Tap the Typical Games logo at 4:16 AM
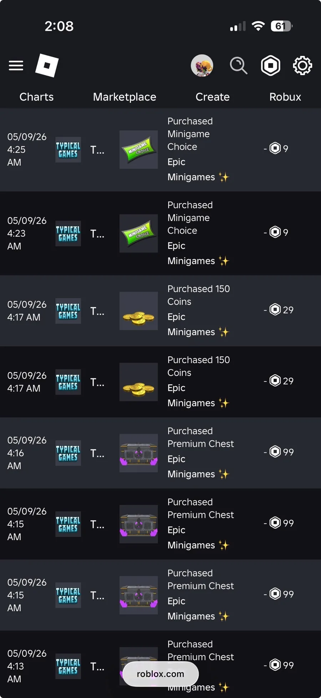 click(x=68, y=453)
